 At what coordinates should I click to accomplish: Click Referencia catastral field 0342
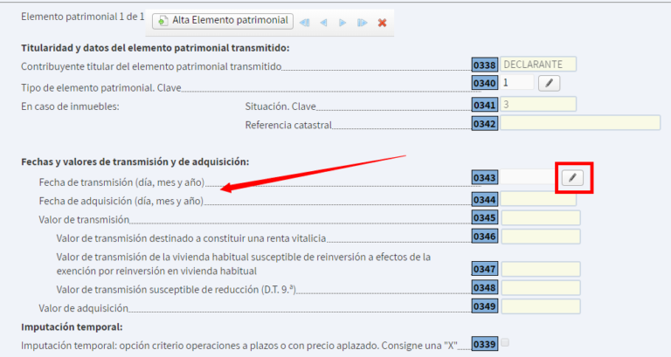(x=581, y=123)
